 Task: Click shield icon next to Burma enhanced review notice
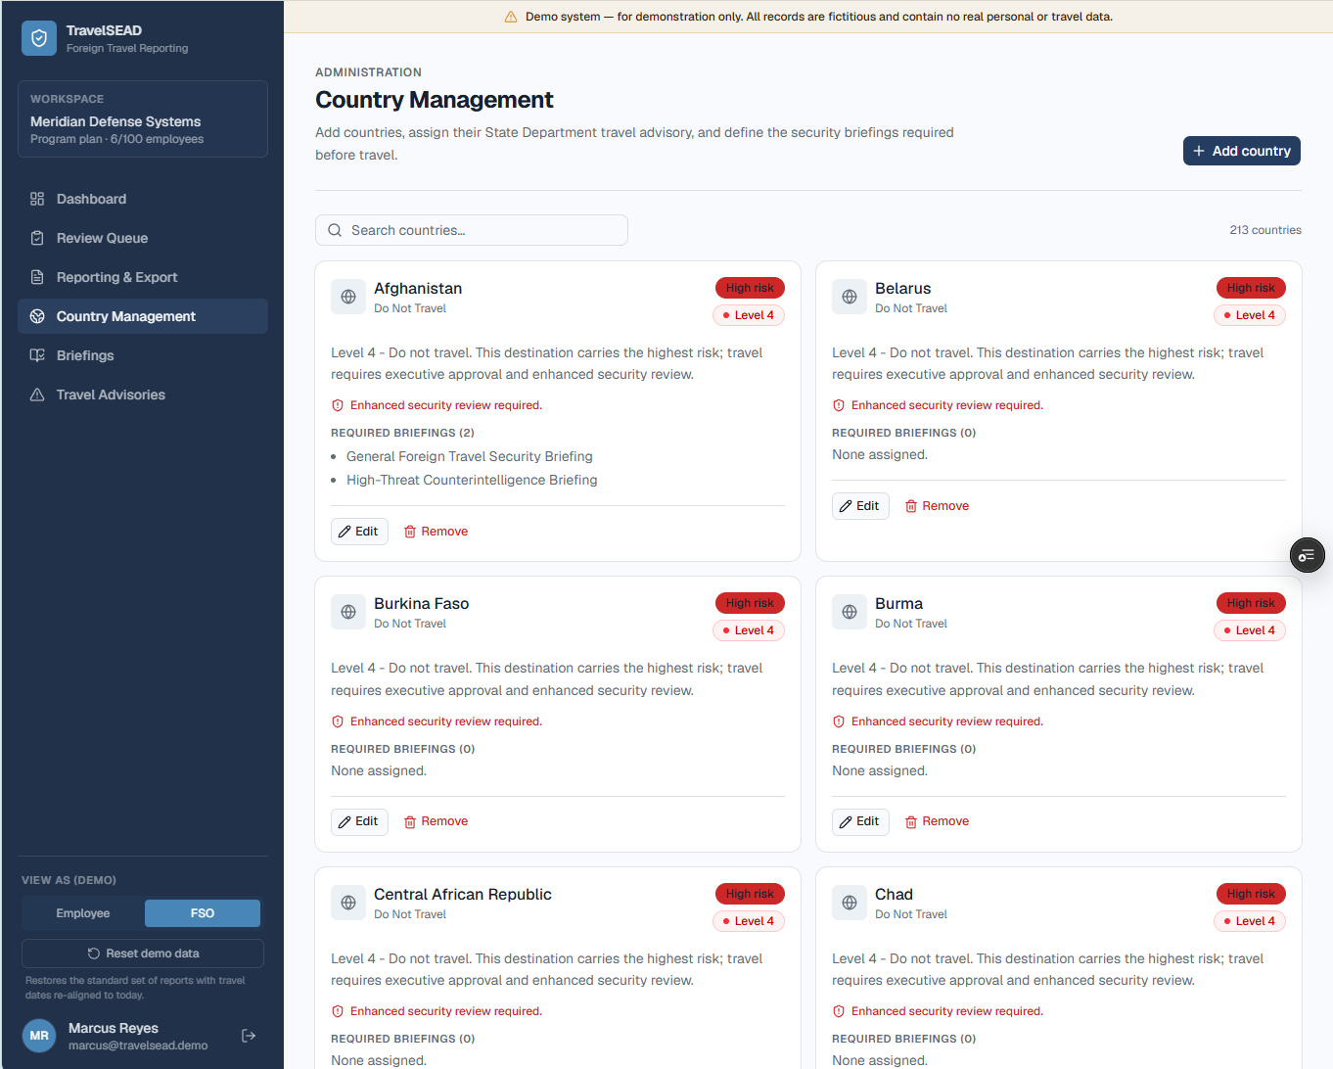[839, 721]
